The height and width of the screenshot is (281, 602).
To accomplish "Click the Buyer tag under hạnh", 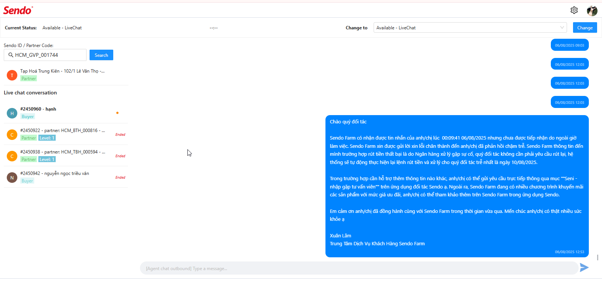I will tap(27, 117).
